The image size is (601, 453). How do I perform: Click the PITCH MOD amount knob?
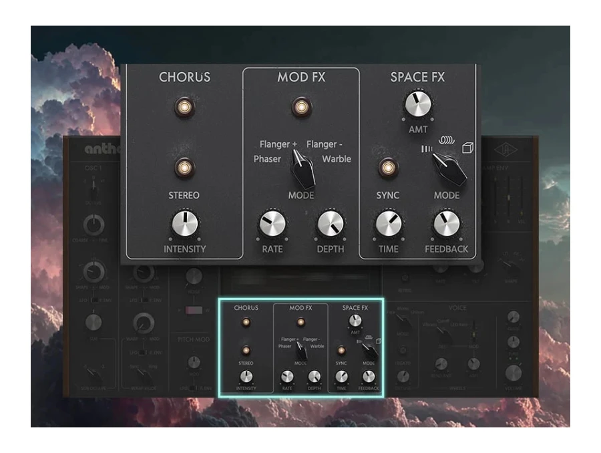point(194,361)
